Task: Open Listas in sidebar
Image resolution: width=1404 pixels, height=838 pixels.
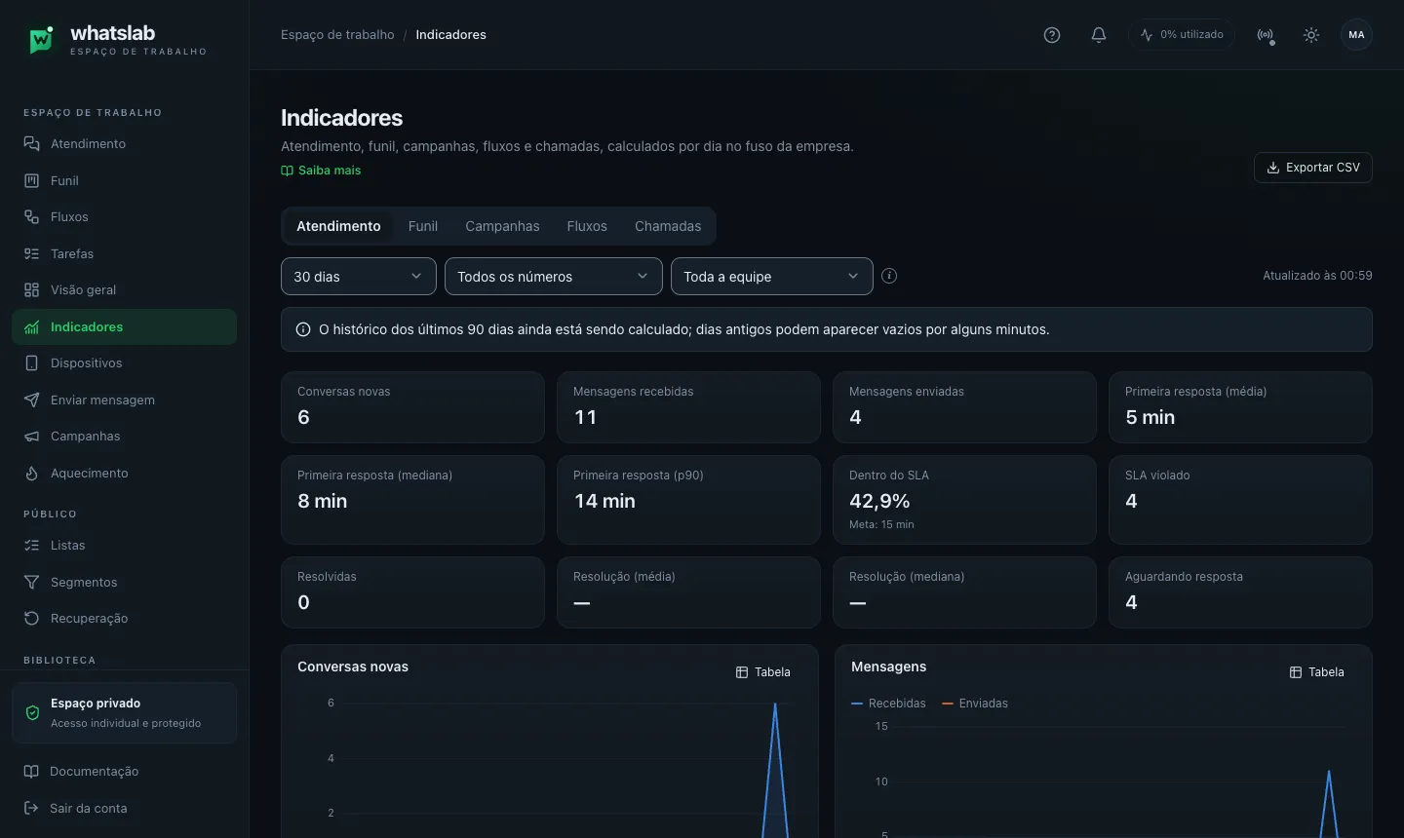Action: tap(124, 546)
